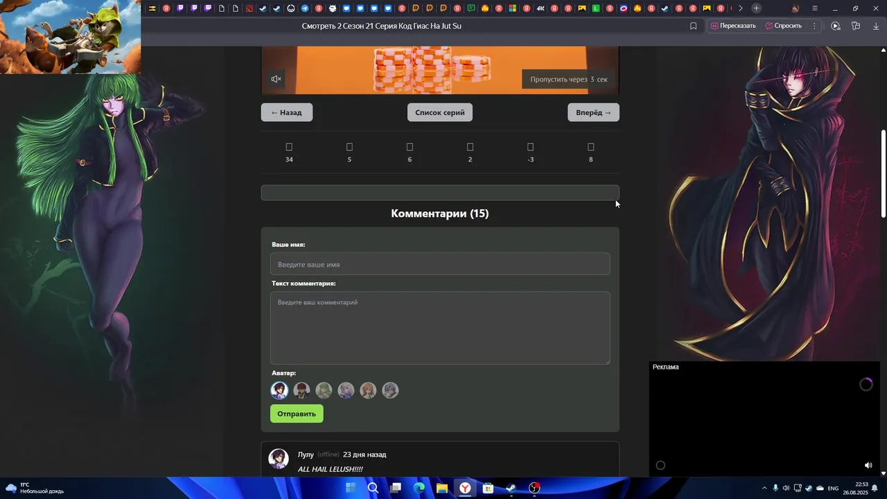Open the collections icon next to downloads
The image size is (887, 499).
(x=856, y=26)
